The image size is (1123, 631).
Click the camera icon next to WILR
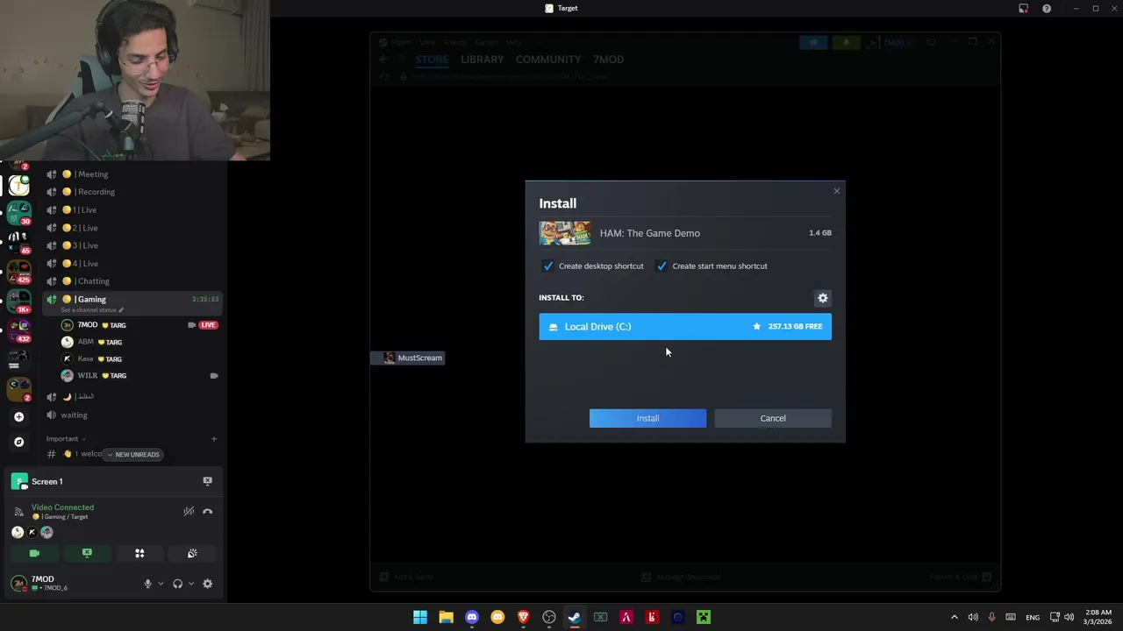tap(213, 376)
